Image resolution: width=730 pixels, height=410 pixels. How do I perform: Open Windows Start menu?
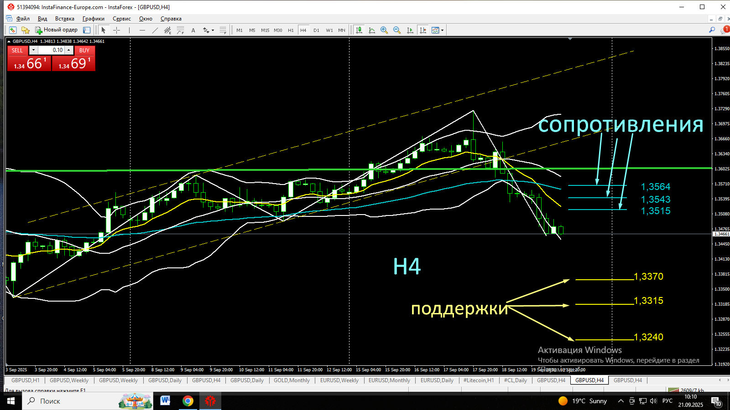(x=11, y=401)
